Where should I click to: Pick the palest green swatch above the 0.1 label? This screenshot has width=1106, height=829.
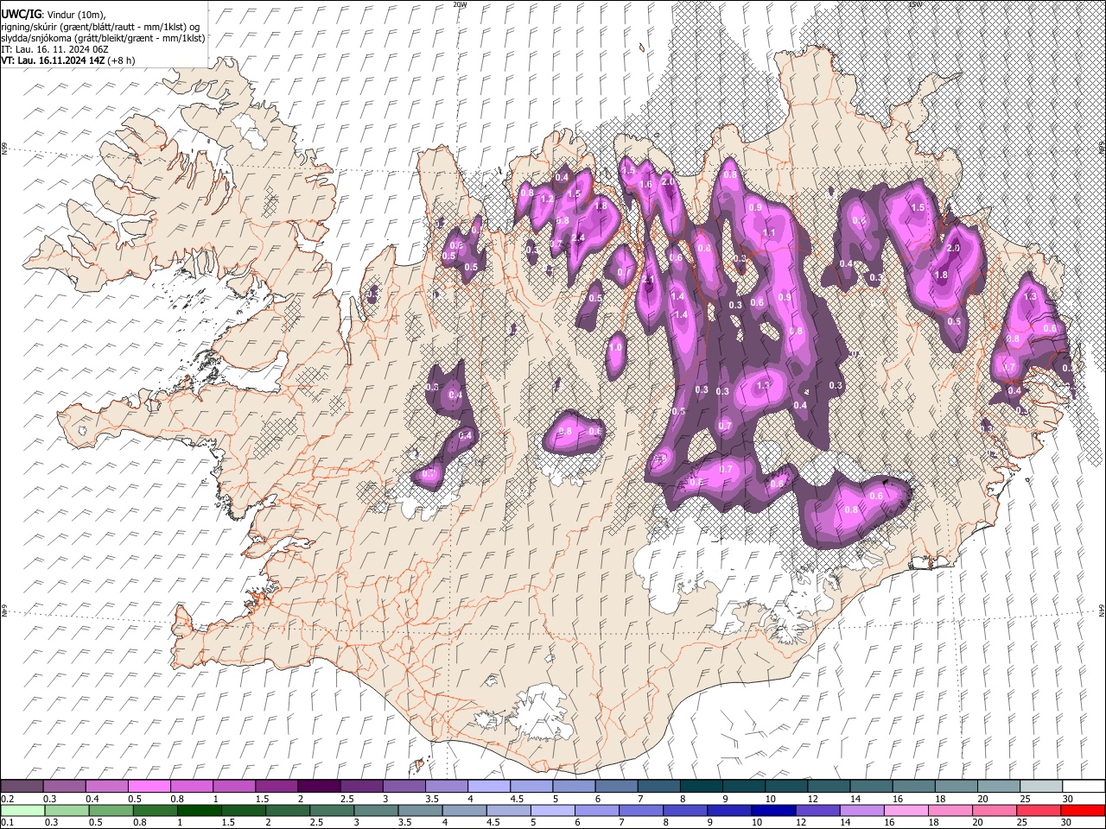(22, 810)
